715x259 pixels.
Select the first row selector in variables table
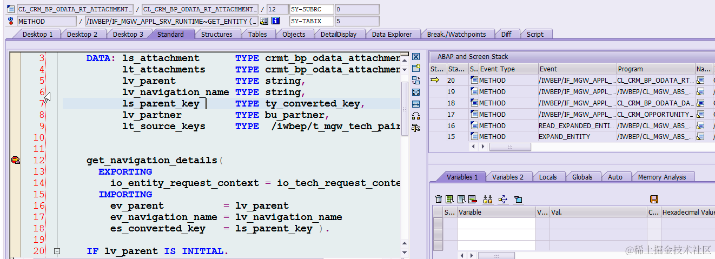click(x=438, y=223)
